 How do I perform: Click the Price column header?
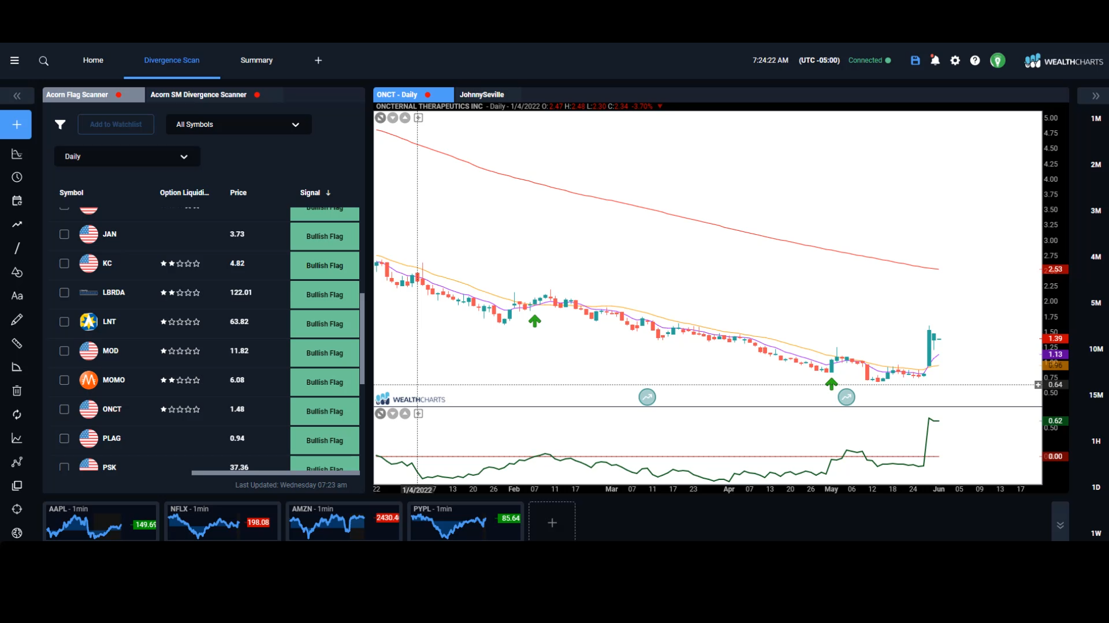238,193
